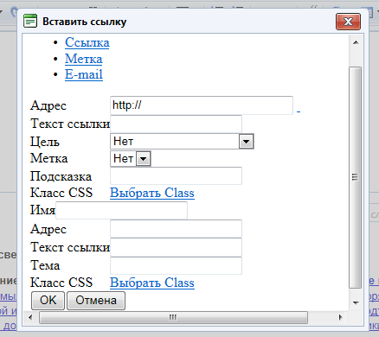Open the Ссылка tab link
Viewport: 379px width, 337px height.
coord(87,42)
